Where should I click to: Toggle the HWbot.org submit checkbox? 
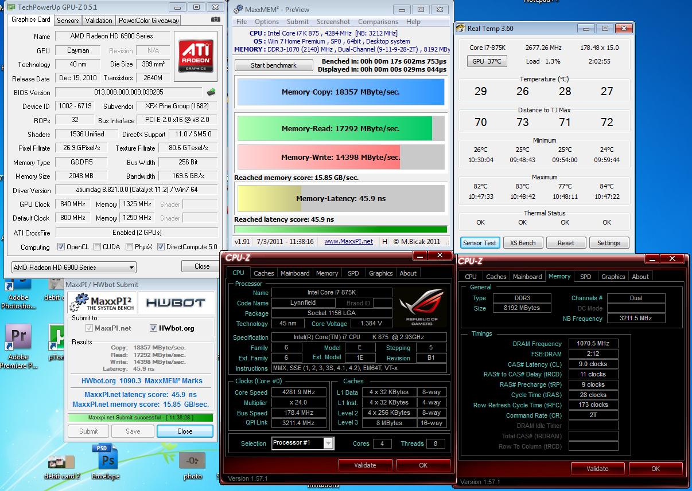point(153,328)
